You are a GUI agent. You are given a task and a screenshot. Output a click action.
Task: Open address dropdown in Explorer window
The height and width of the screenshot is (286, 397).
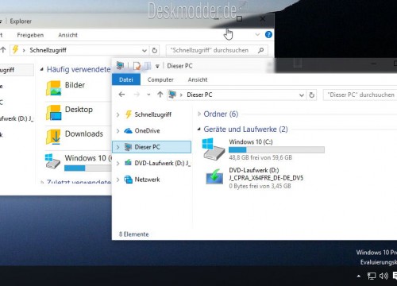(x=145, y=50)
